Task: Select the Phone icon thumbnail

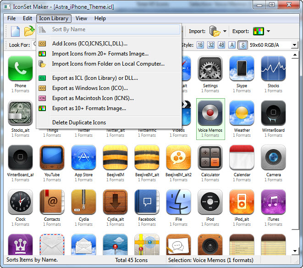Action: click(20, 68)
